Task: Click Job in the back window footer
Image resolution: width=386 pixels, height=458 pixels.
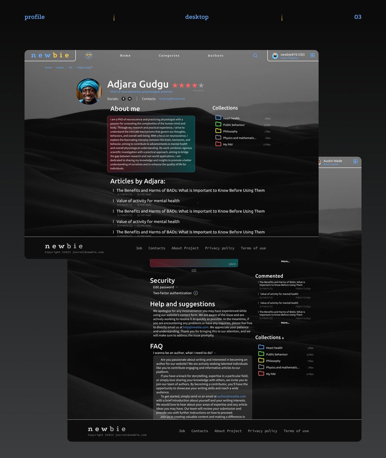Action: pyautogui.click(x=182, y=431)
